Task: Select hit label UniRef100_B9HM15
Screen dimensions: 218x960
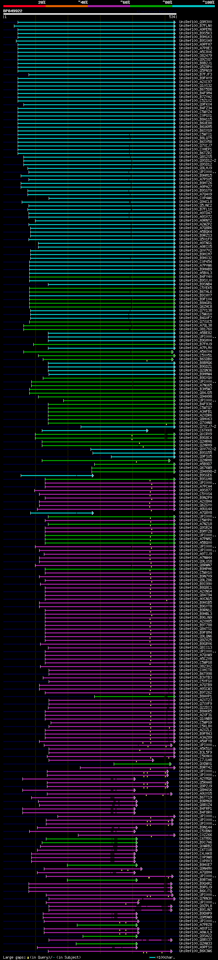Action: (x=196, y=175)
